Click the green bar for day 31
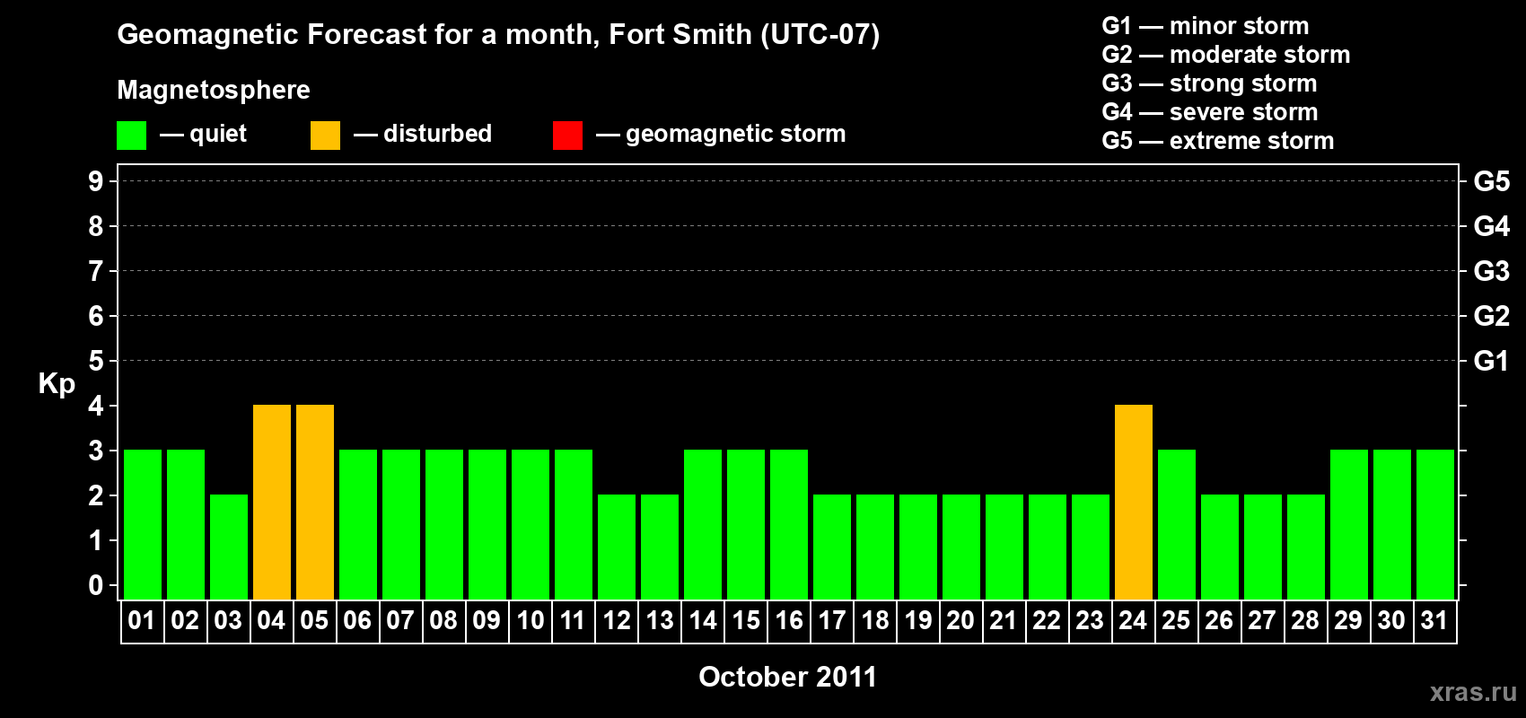 [x=1435, y=525]
